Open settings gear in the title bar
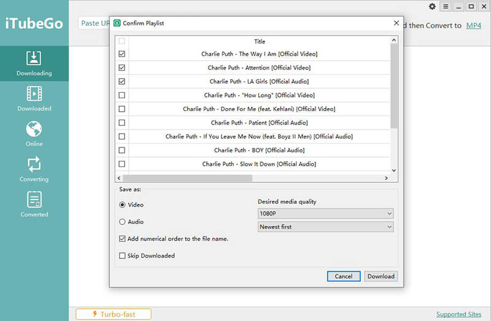 pos(432,7)
